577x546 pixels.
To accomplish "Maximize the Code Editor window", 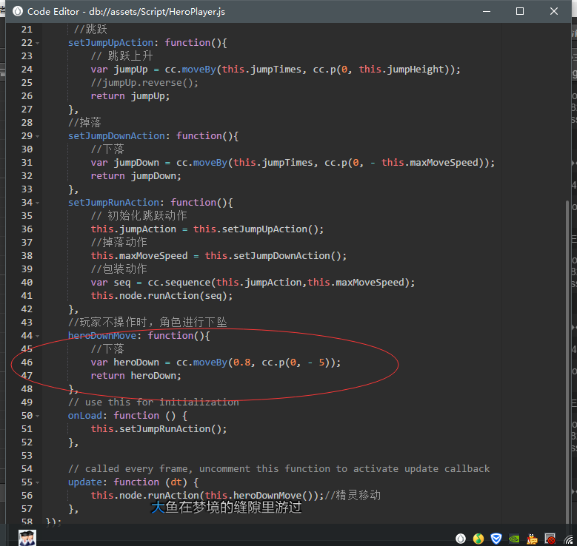I will [520, 11].
